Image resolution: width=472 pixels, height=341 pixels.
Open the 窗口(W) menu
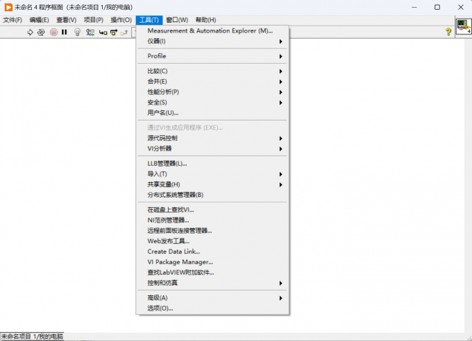(177, 20)
